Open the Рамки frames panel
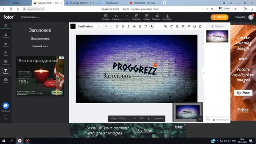 click(x=6, y=54)
